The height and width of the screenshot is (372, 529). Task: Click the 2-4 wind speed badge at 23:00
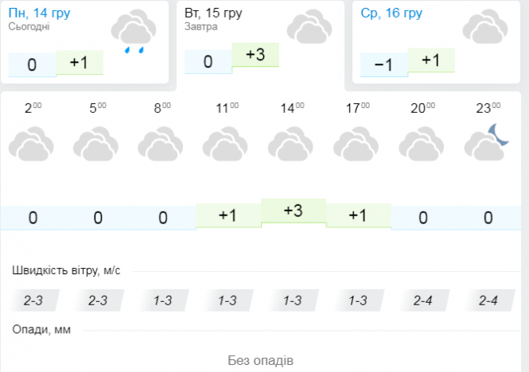tap(488, 300)
